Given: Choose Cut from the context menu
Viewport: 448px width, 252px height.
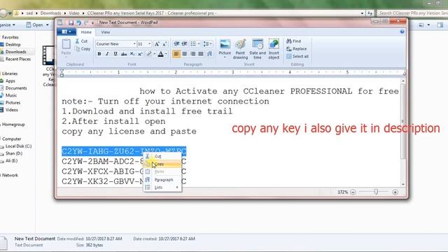Looking at the screenshot, I should [162, 156].
